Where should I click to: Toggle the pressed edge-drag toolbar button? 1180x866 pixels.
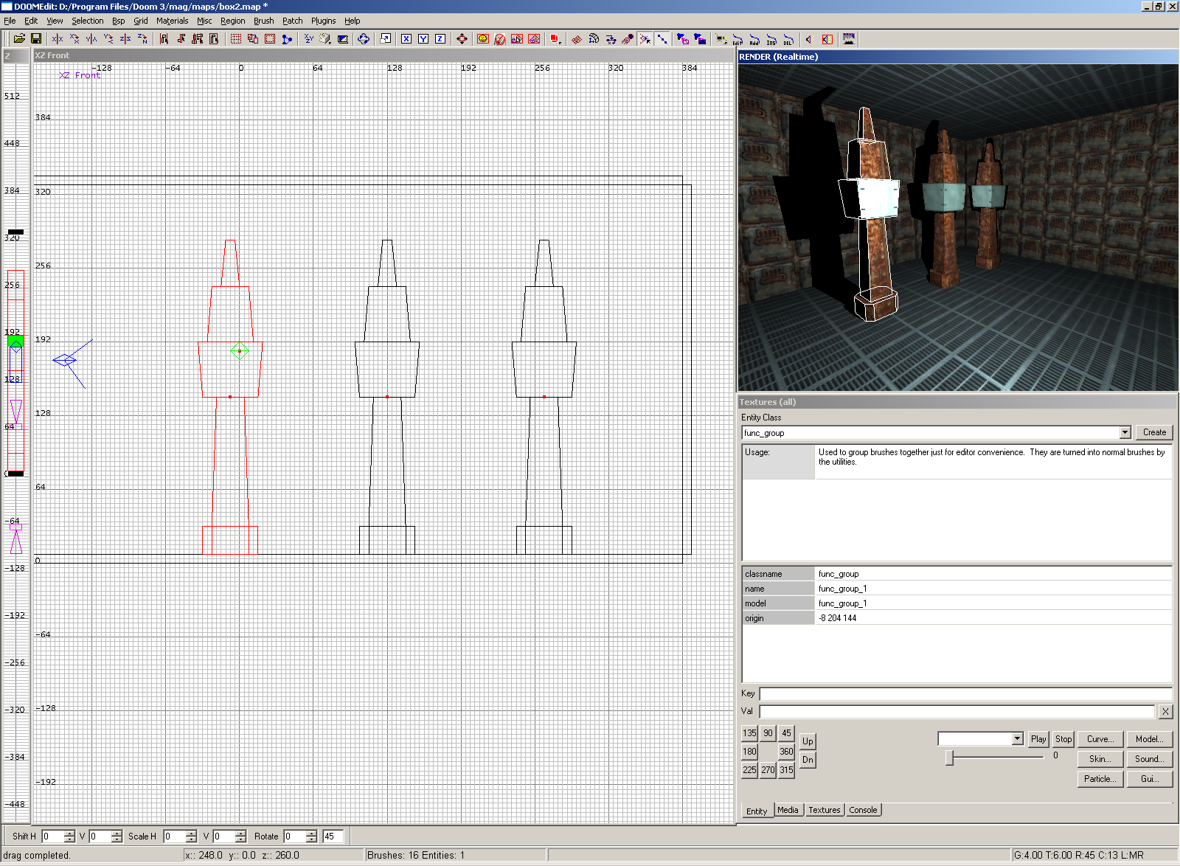pos(662,39)
